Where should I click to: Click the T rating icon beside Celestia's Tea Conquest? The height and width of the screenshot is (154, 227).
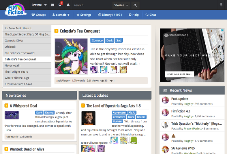[56, 31]
